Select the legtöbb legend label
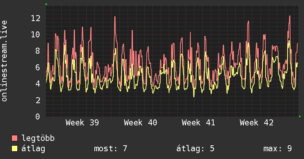This screenshot has height=159, width=304. coord(38,138)
